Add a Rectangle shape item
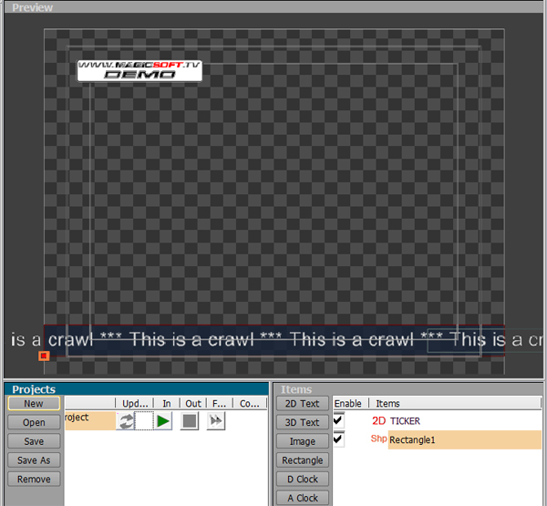547x506 pixels. point(303,460)
